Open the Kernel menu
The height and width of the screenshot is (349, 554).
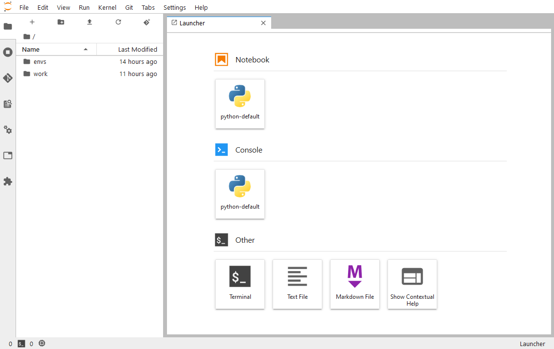point(107,7)
